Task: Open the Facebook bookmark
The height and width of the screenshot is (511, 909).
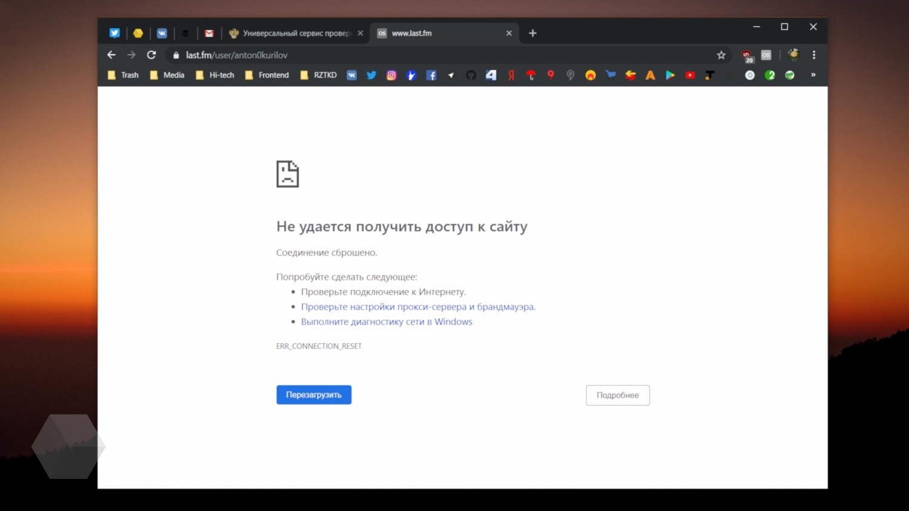Action: pos(431,75)
